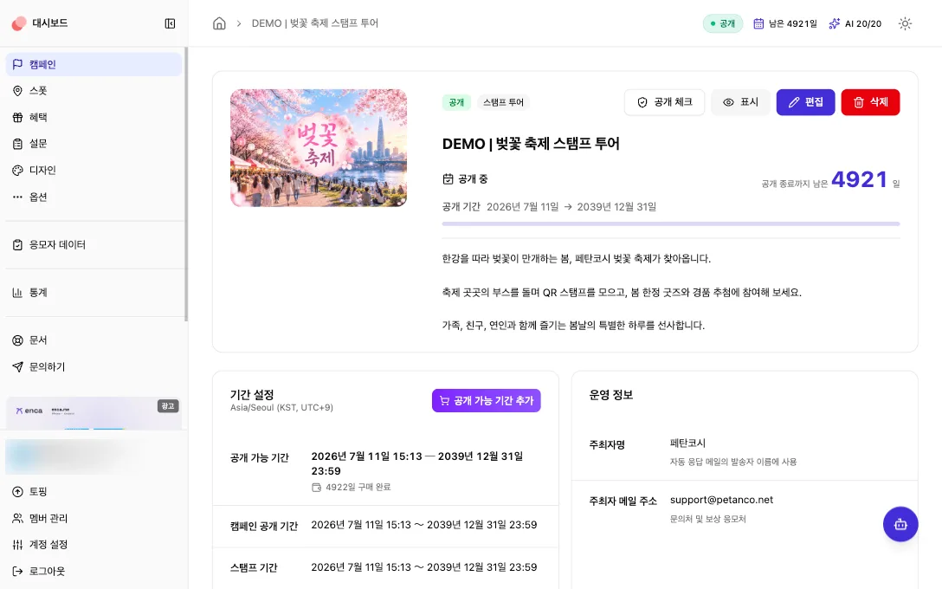Click the calendar icon beside 남은 4921일
Screen dimensions: 942x589
pos(758,23)
